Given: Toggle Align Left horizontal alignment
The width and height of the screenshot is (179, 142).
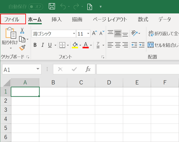Looking at the screenshot, I should click(110, 45).
